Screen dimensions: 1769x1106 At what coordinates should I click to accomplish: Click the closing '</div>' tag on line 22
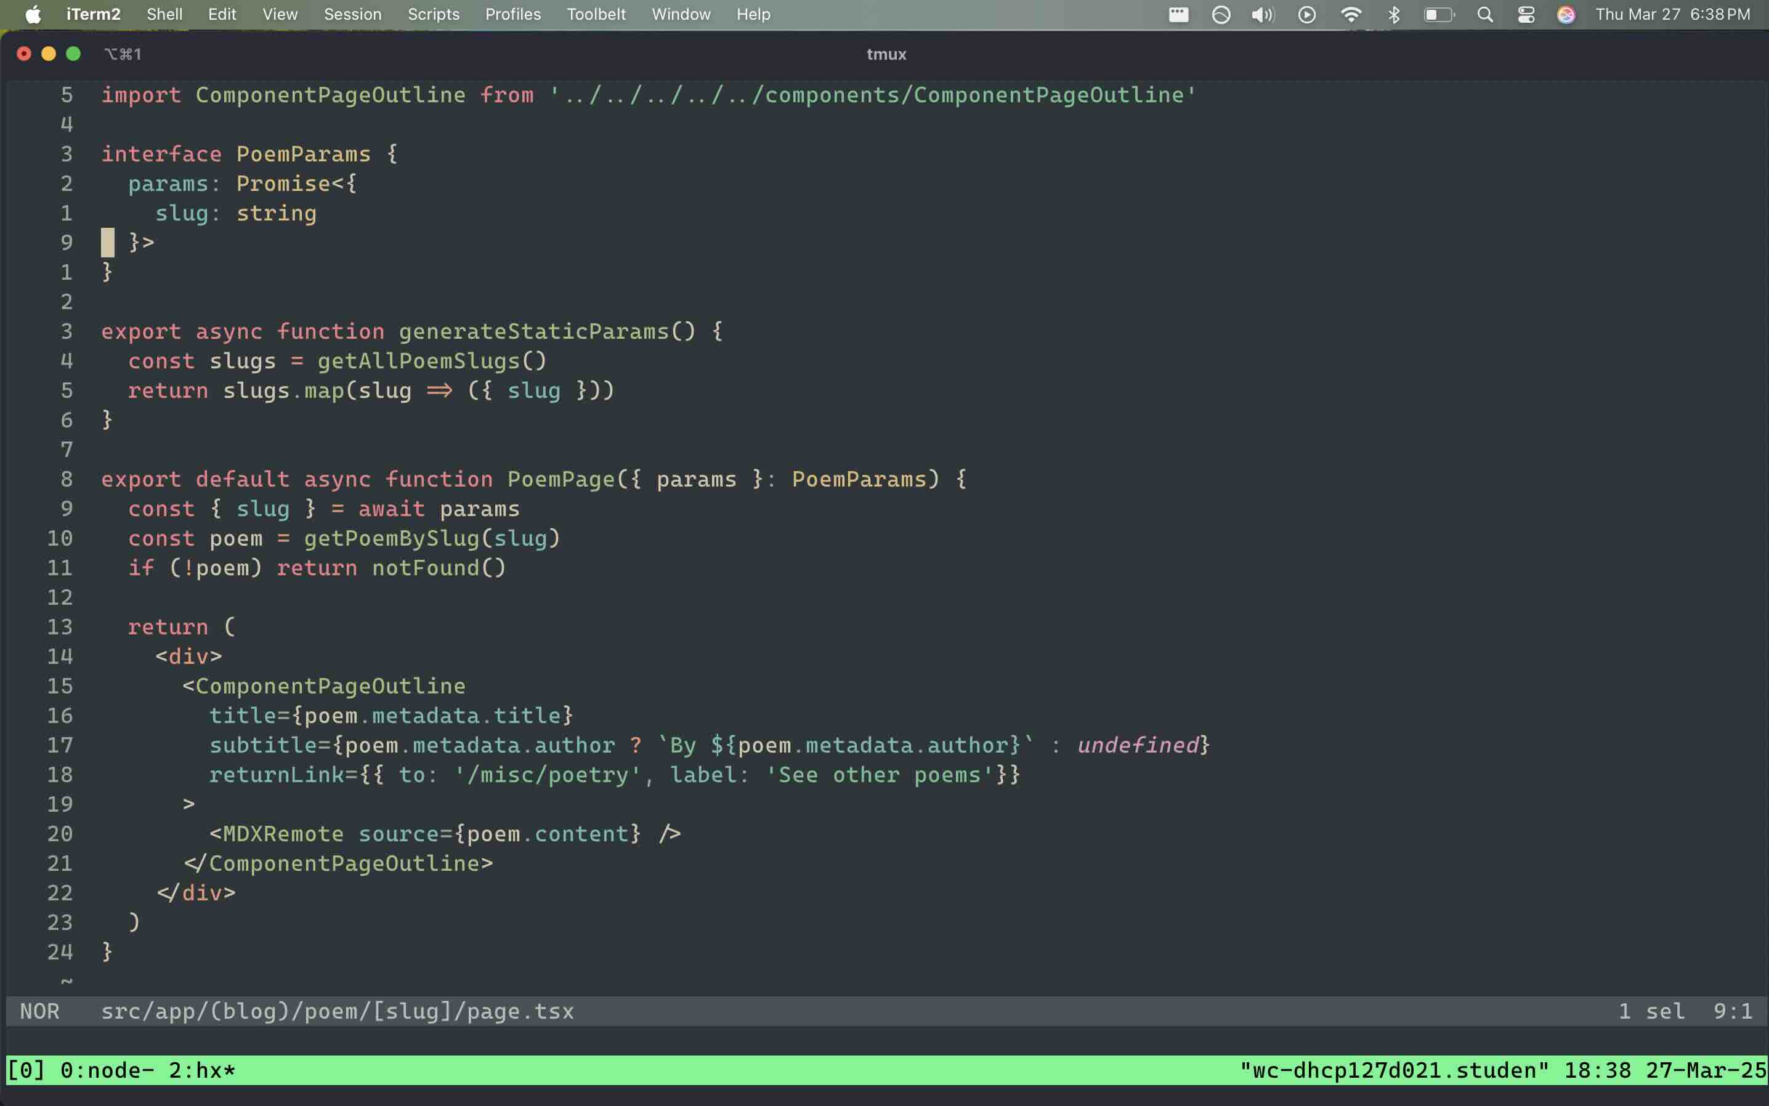[195, 892]
